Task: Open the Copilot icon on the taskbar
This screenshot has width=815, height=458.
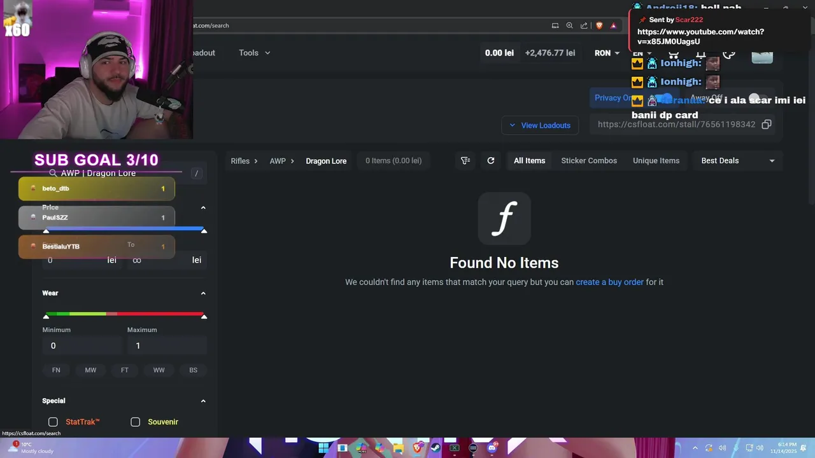Action: (380, 448)
